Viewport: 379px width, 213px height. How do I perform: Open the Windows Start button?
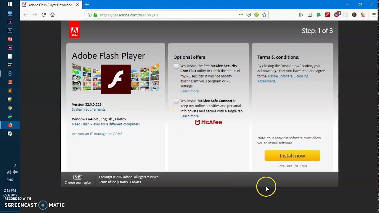pyautogui.click(x=10, y=4)
